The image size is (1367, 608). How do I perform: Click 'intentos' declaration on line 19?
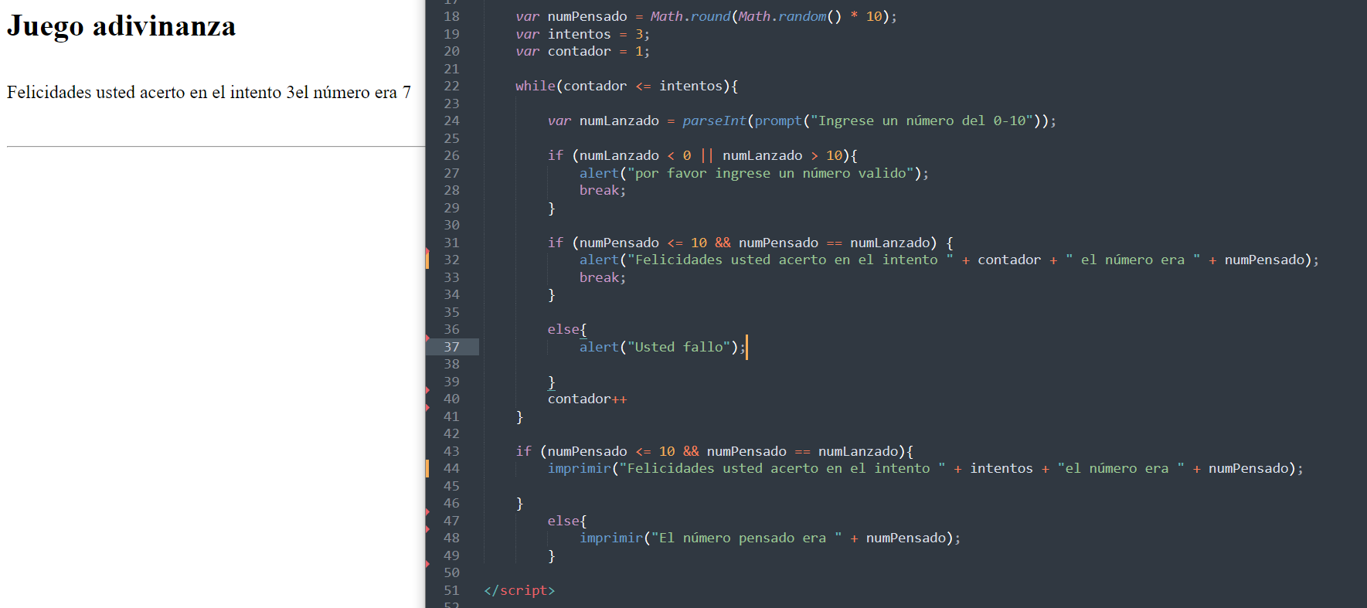click(579, 34)
